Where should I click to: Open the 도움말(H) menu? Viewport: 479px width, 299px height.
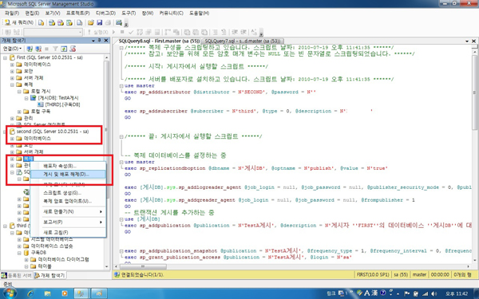199,13
